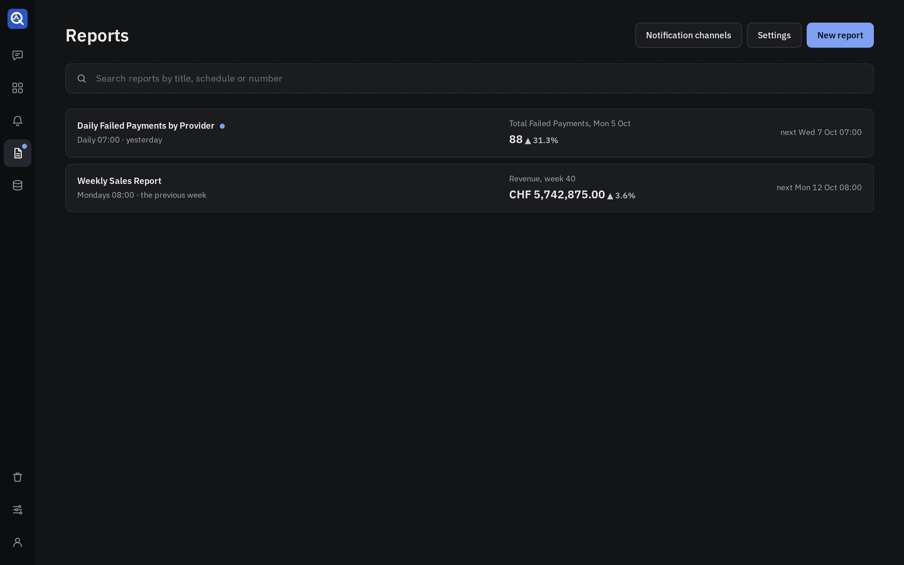The image size is (904, 565).
Task: Open the dashboards grid icon
Action: pyautogui.click(x=18, y=88)
